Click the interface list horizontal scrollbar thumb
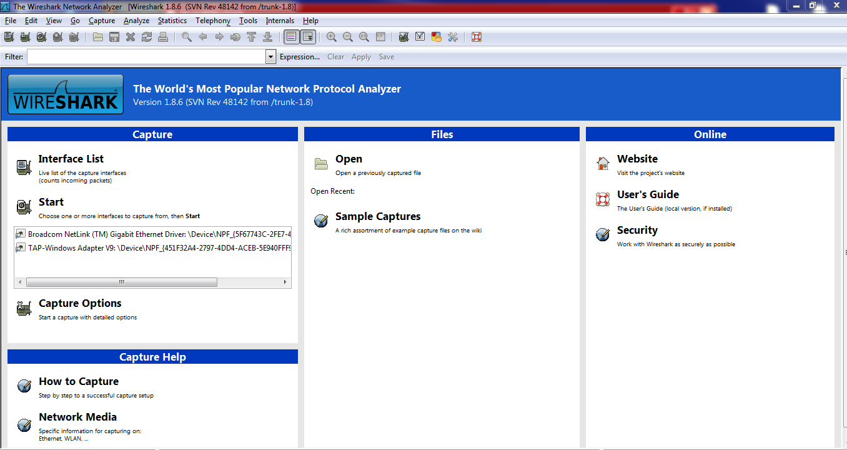Screen dimensions: 847x450 coord(122,282)
